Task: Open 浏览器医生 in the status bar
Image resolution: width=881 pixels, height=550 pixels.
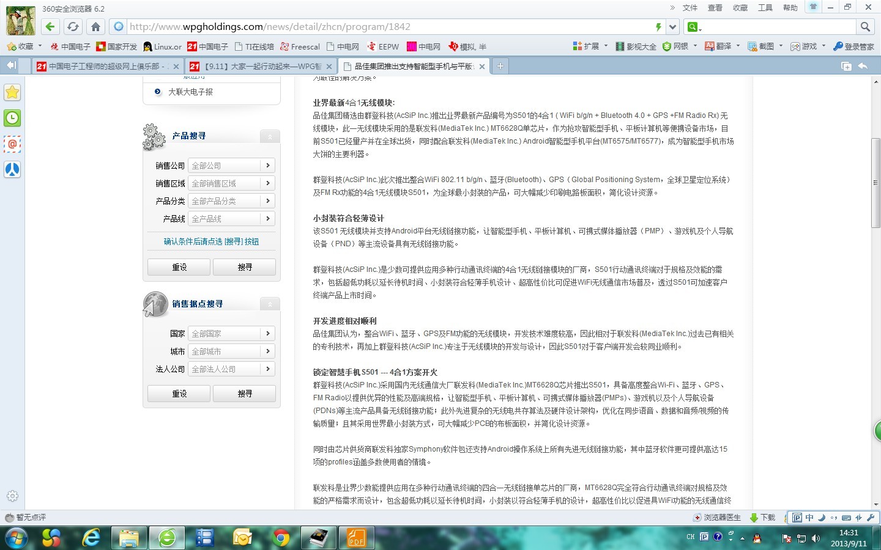Action: [717, 518]
